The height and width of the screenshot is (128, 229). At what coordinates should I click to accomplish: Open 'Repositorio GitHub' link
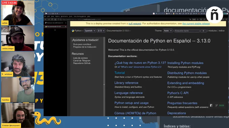[x=82, y=63]
